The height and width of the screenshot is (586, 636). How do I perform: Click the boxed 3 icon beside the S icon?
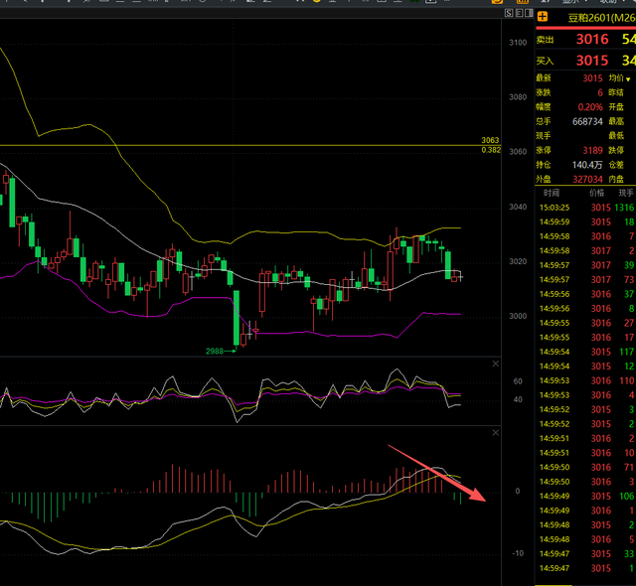coord(519,13)
